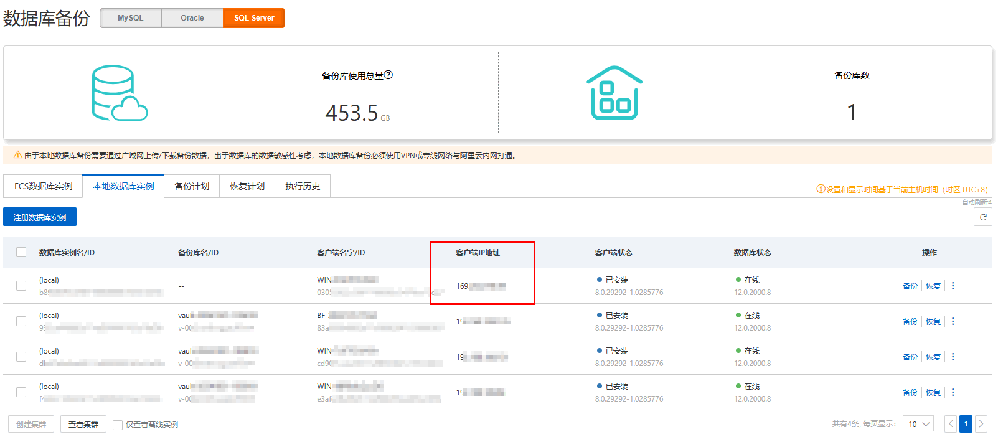Toggle the select-all checkbox in the table header

point(21,252)
